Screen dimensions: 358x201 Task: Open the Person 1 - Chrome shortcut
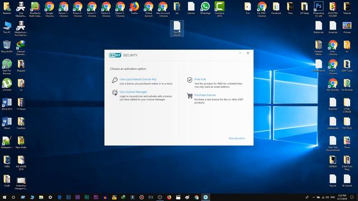tap(63, 9)
